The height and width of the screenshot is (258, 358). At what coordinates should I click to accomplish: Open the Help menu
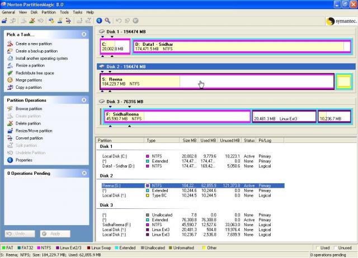coord(90,12)
